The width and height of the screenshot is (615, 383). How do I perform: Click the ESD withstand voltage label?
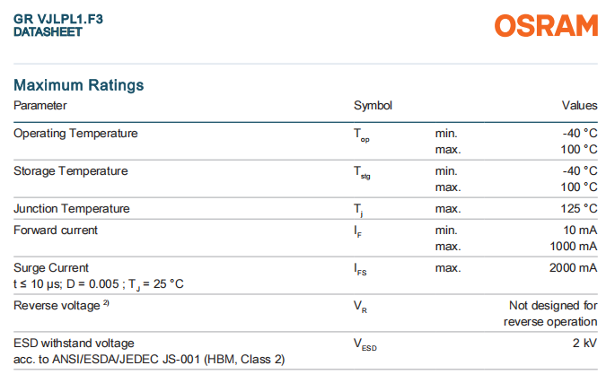tap(74, 344)
